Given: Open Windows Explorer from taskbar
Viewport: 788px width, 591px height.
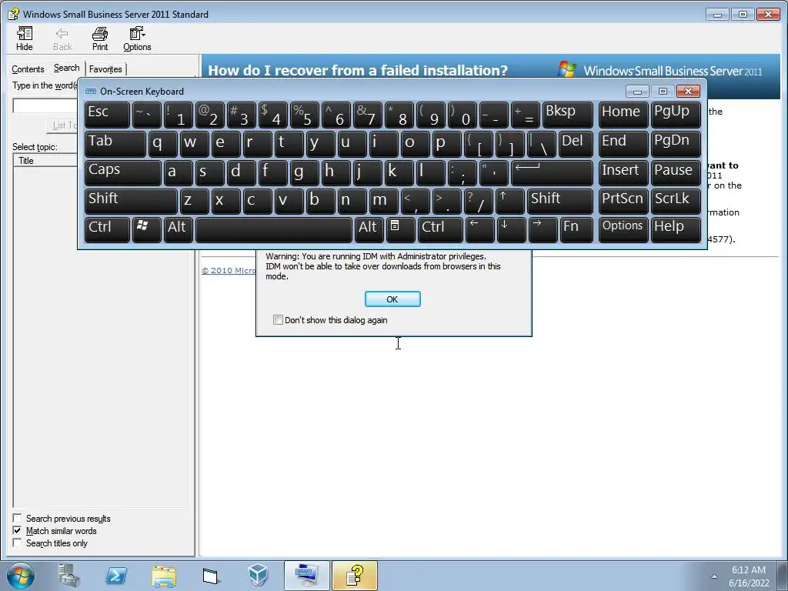Looking at the screenshot, I should (164, 576).
